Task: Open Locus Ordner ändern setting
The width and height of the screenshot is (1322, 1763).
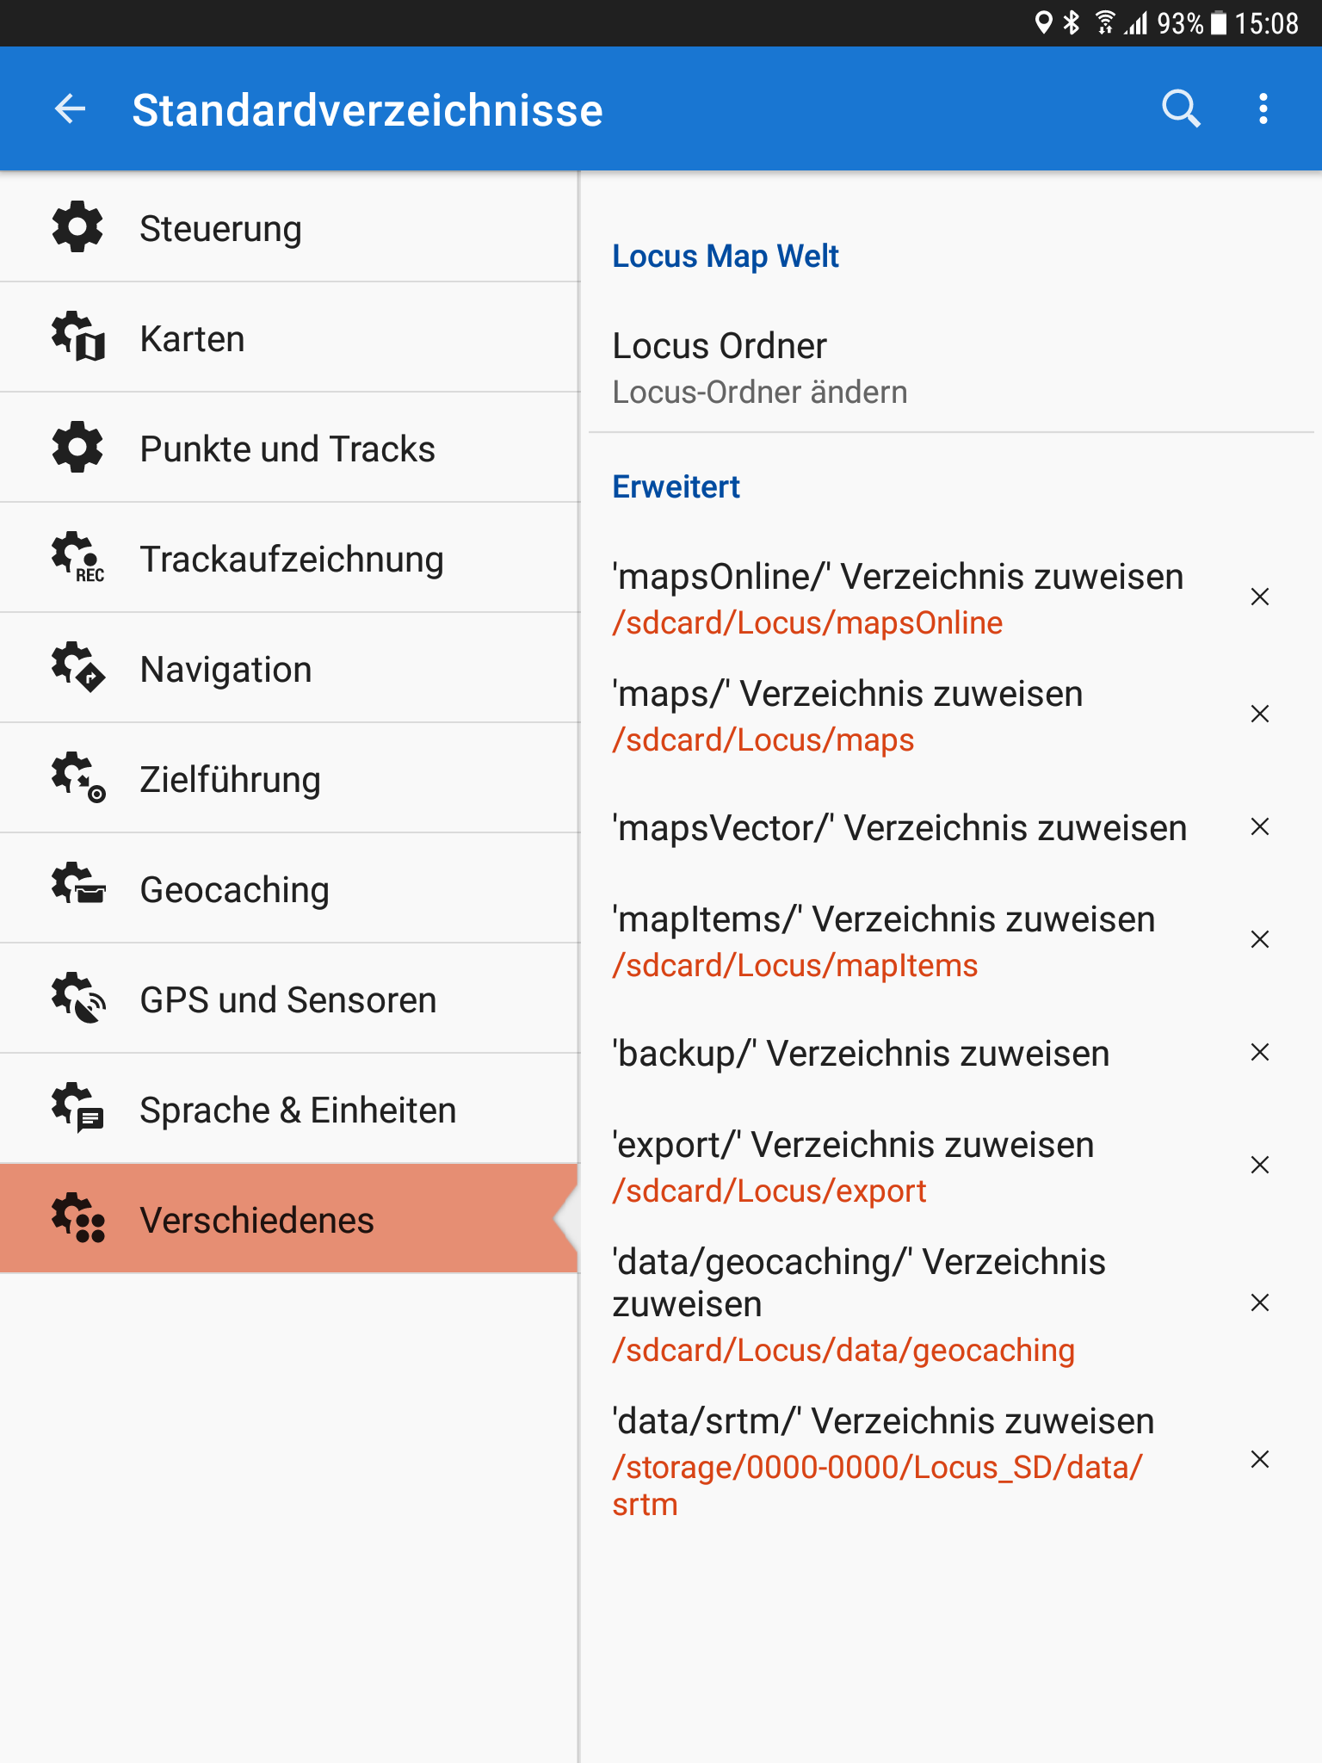Action: 759,368
